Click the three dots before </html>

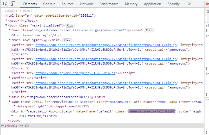coord(3,126)
